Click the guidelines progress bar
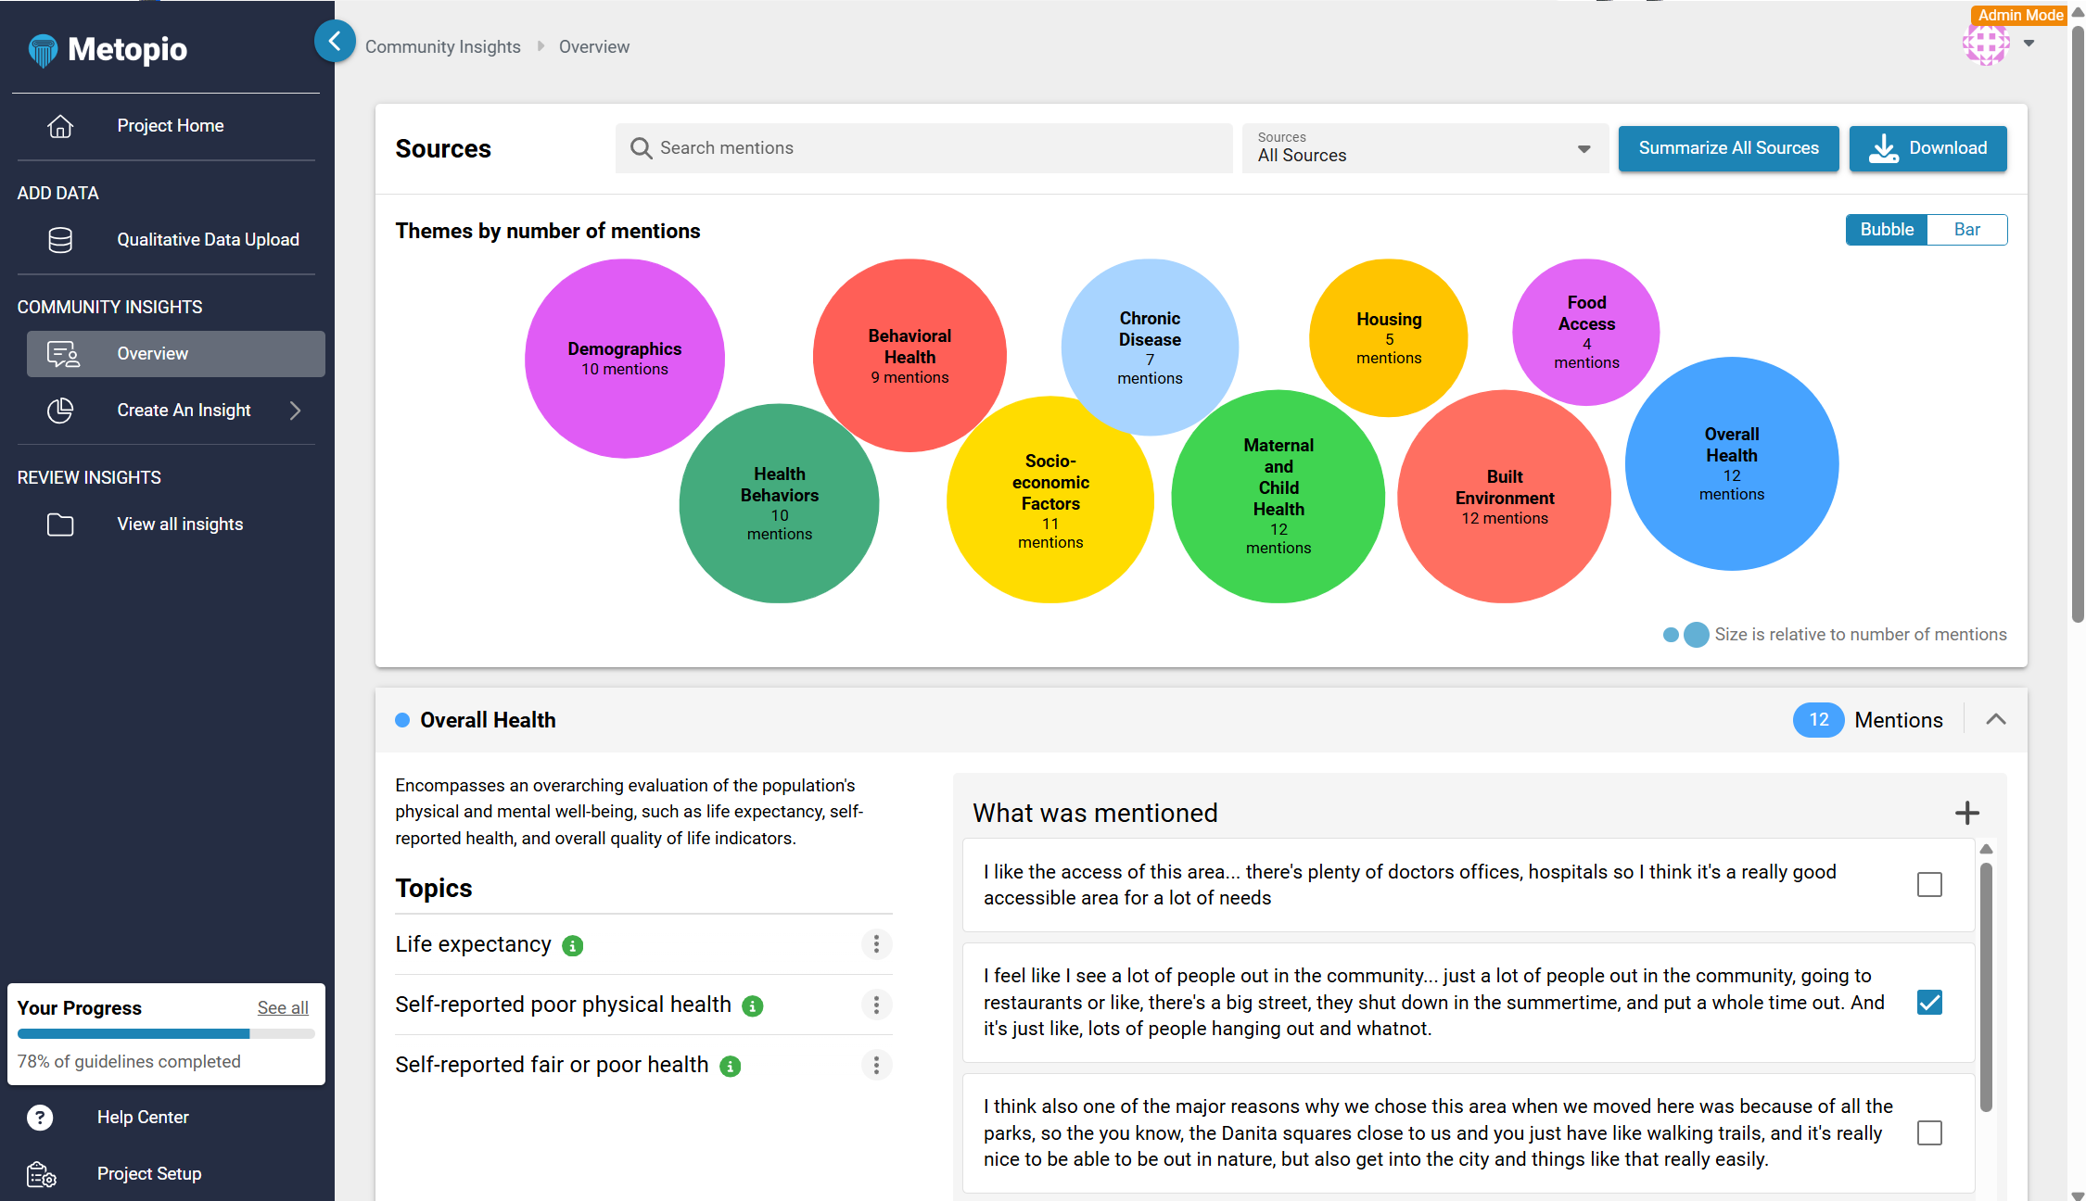This screenshot has width=2086, height=1201. pyautogui.click(x=166, y=1033)
